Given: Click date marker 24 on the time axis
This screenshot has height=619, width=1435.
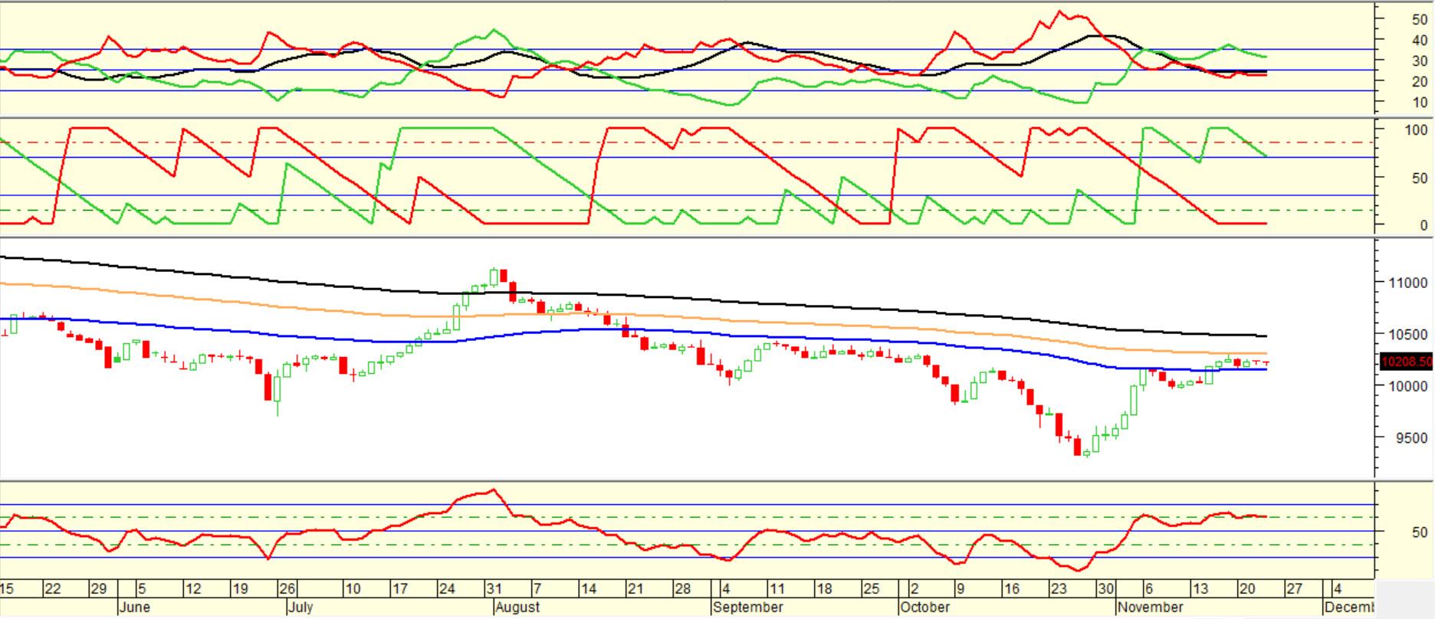Looking at the screenshot, I should 447,589.
